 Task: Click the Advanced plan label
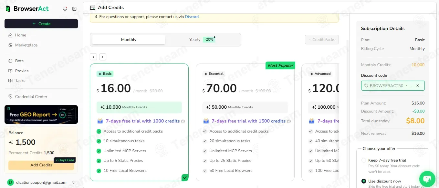(x=320, y=74)
